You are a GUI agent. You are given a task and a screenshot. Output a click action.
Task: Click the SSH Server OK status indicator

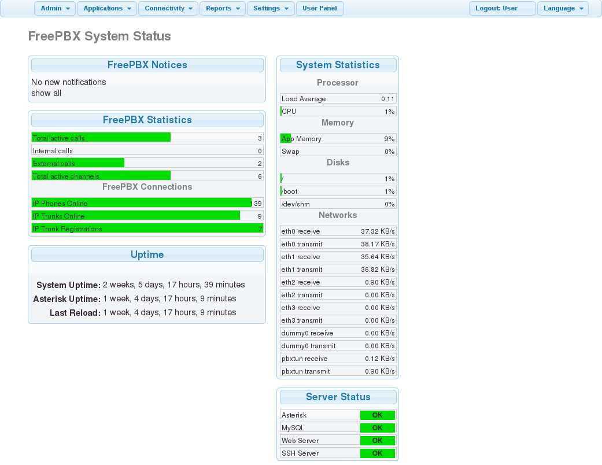click(378, 453)
